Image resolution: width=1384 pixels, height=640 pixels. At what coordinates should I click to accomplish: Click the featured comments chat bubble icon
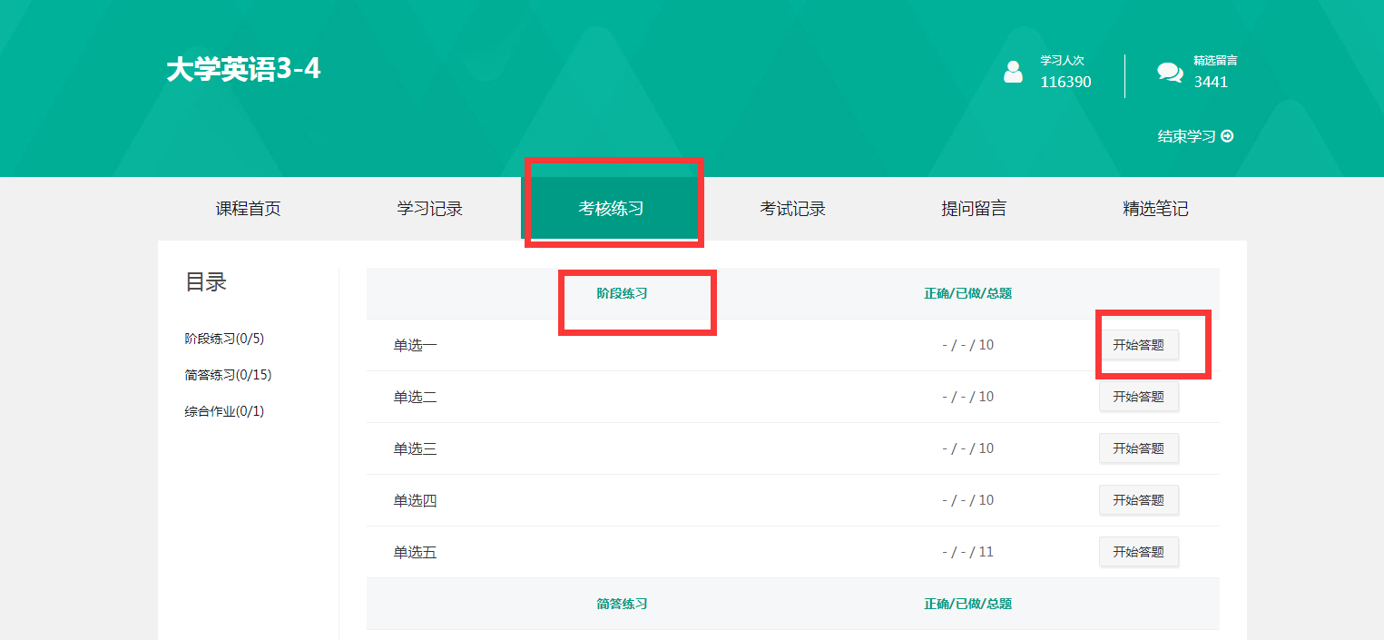click(x=1170, y=72)
